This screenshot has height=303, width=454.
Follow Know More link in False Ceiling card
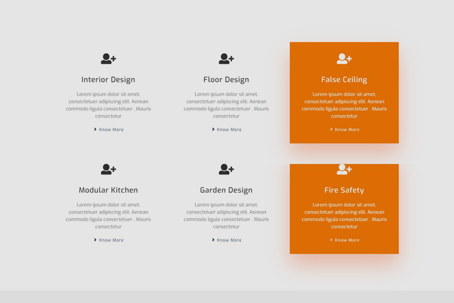pos(347,130)
